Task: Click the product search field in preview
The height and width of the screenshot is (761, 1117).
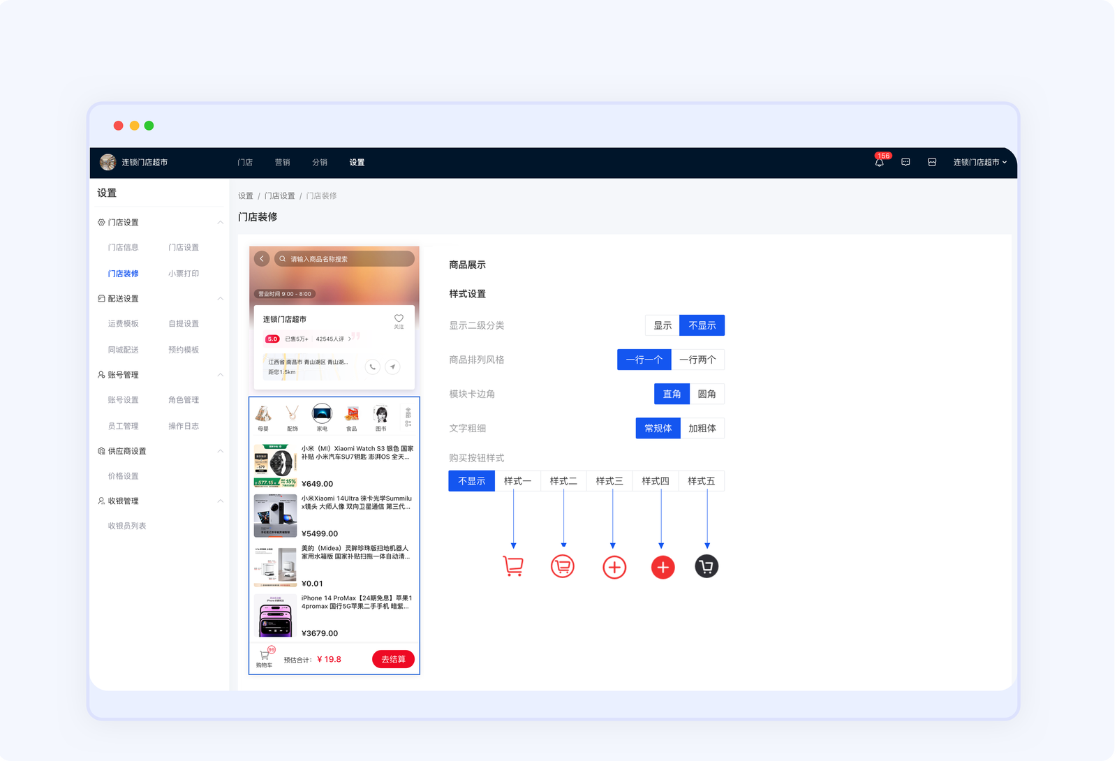Action: point(344,259)
